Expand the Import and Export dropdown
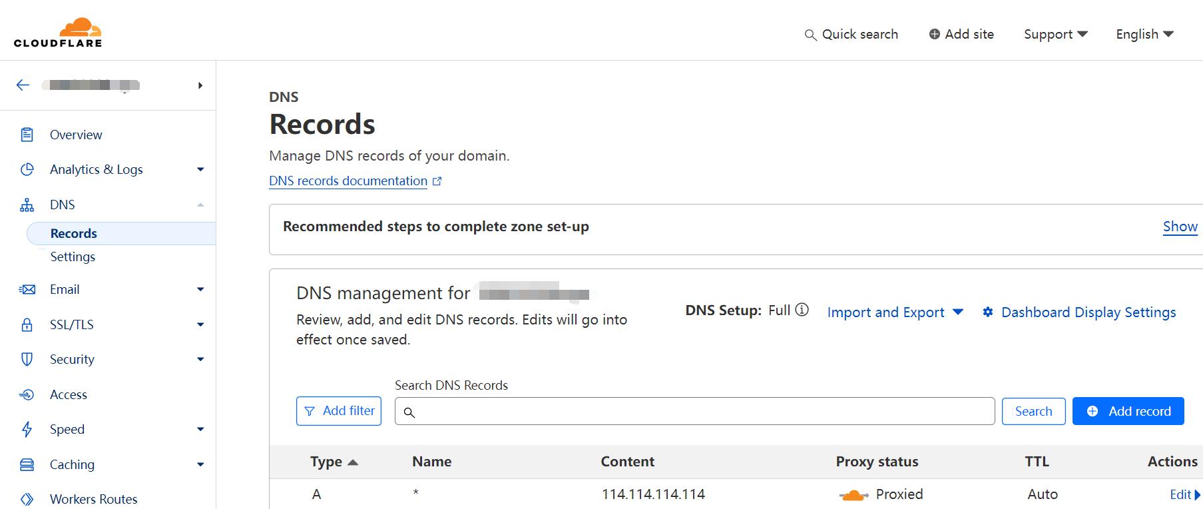Viewport: 1203px width, 509px height. [x=895, y=312]
